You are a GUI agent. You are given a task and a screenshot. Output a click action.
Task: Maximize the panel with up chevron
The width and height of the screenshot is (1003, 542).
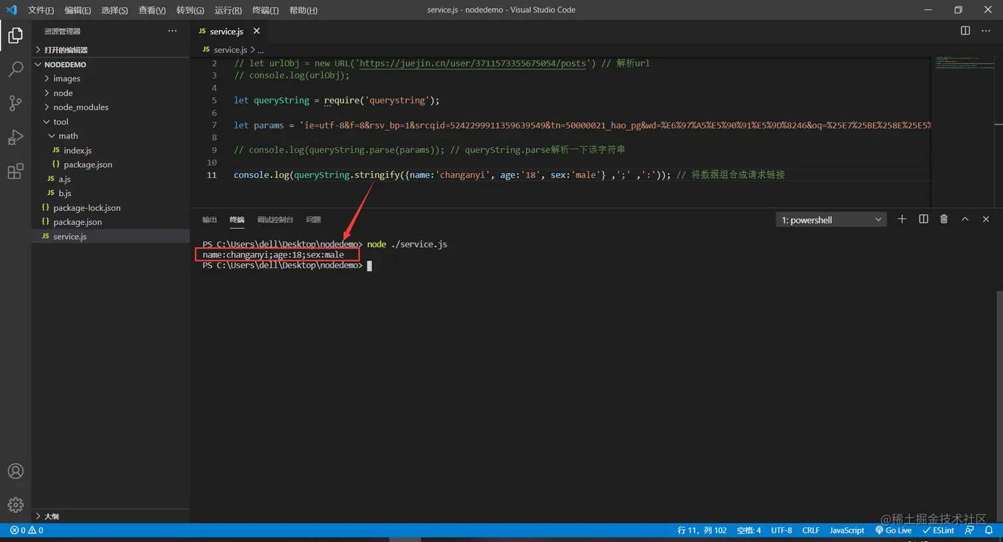[965, 219]
